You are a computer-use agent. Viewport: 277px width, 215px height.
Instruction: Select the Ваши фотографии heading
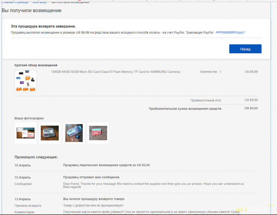29,118
